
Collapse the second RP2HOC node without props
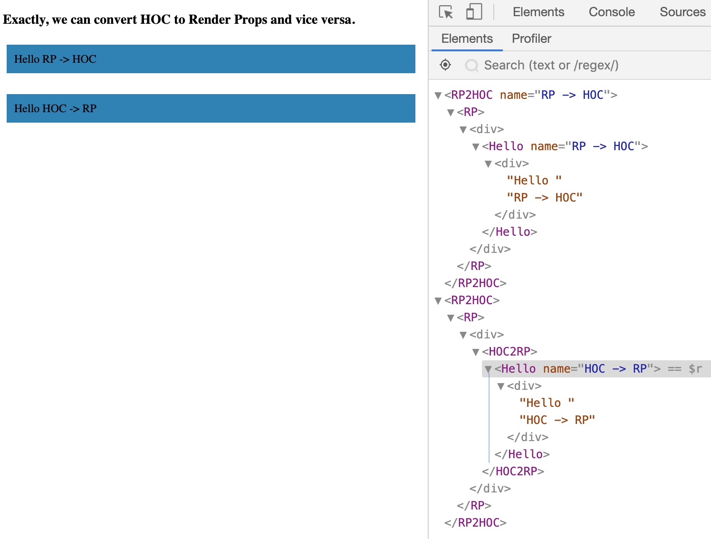pyautogui.click(x=438, y=301)
